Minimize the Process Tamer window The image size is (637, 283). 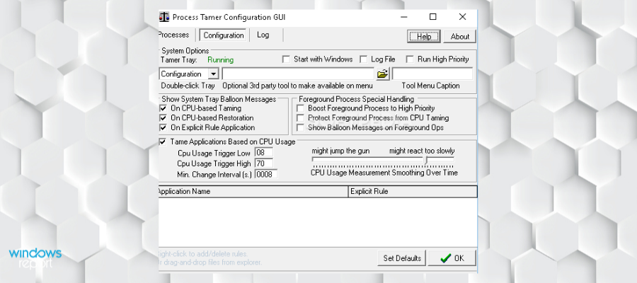tap(403, 17)
